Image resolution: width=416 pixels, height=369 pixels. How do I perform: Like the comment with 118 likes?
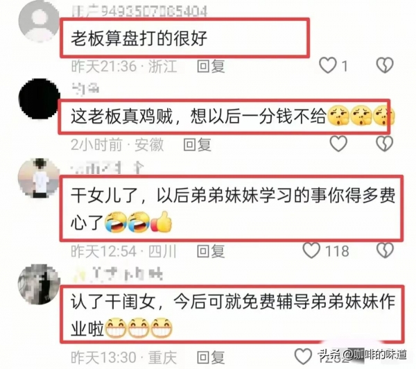click(311, 250)
